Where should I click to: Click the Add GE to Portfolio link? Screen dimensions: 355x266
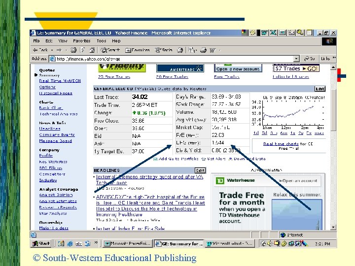tap(178, 159)
